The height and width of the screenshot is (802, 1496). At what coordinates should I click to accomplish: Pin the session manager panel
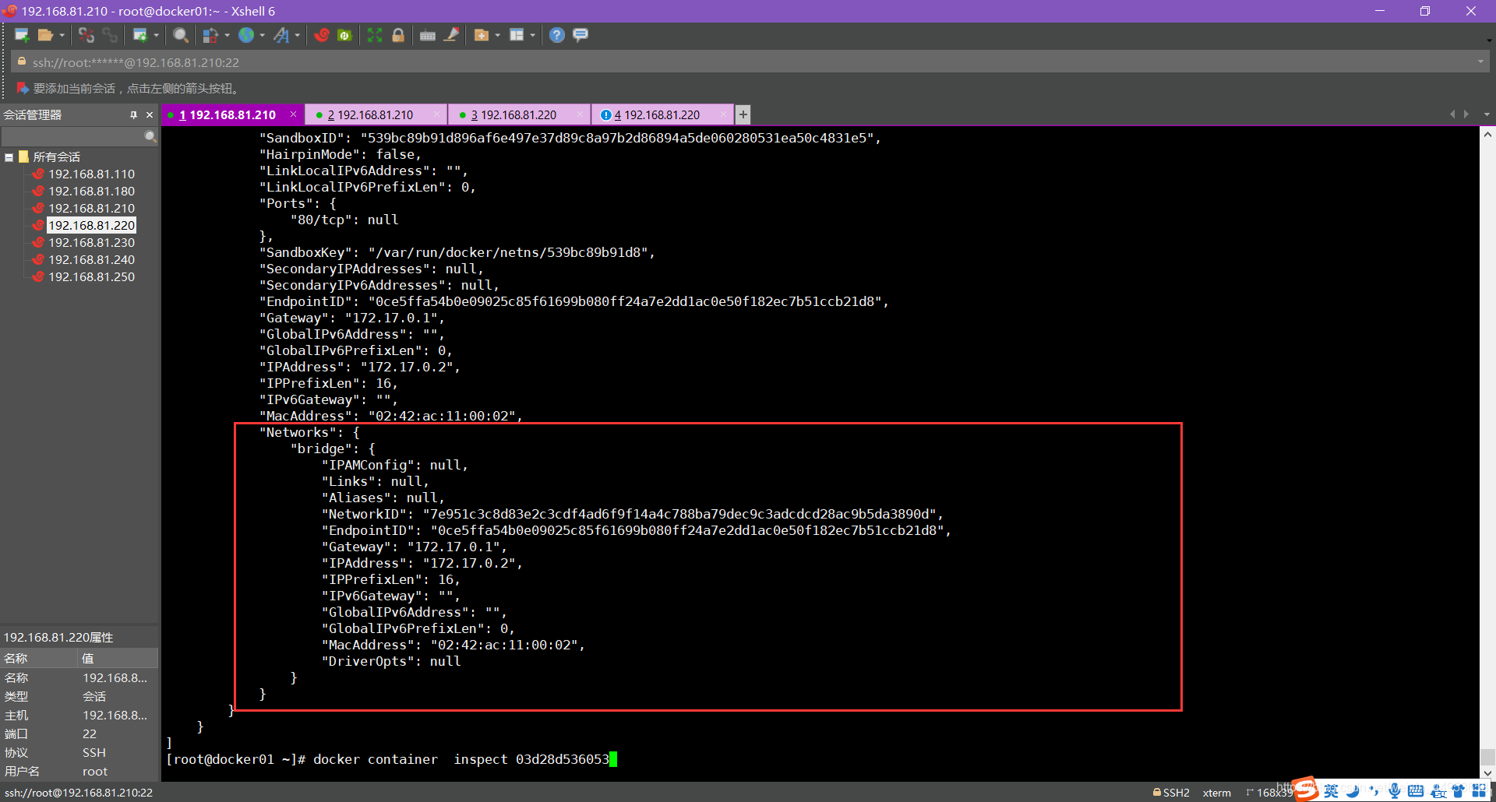point(133,114)
